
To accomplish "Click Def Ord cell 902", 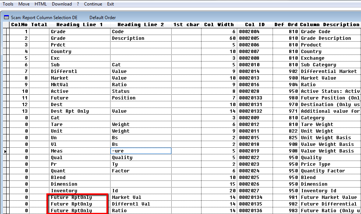I will 286,71.
